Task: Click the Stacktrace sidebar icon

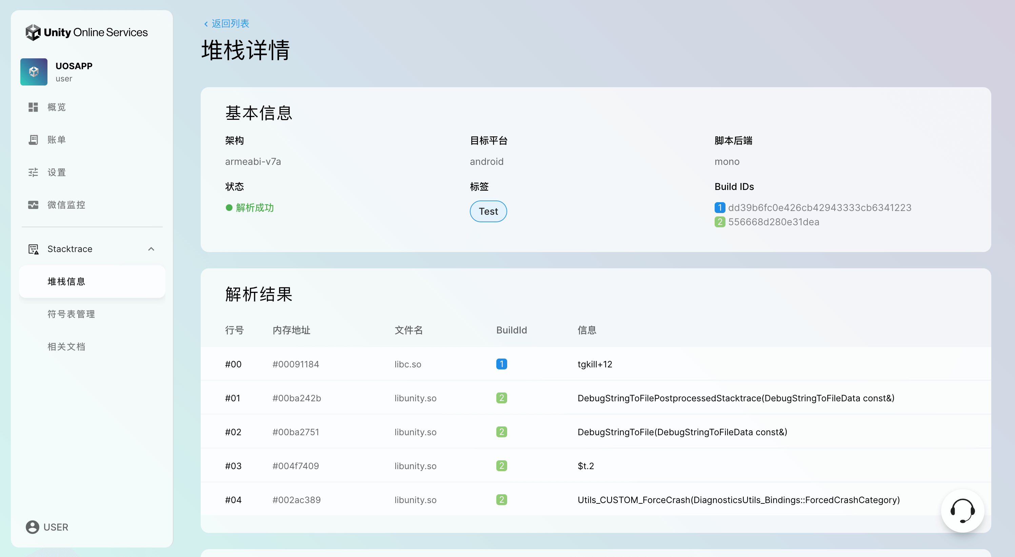Action: point(33,249)
